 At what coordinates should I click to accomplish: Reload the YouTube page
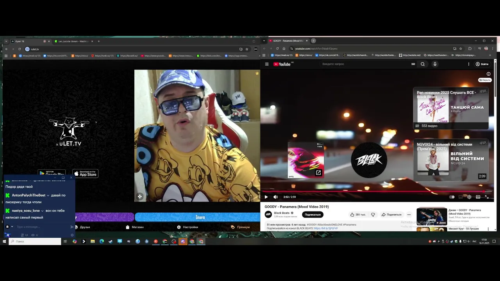pos(277,49)
